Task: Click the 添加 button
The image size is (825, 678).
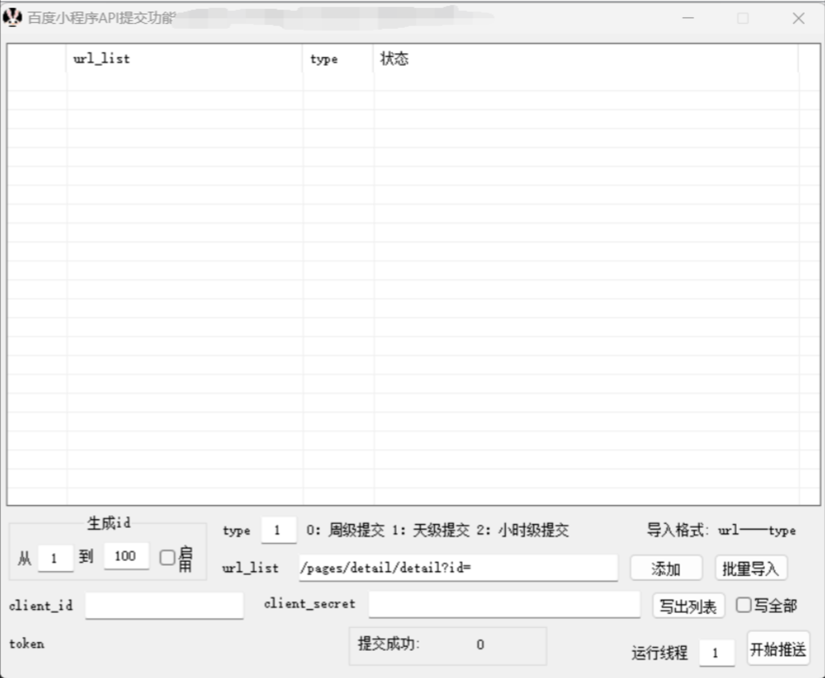Action: (x=666, y=568)
